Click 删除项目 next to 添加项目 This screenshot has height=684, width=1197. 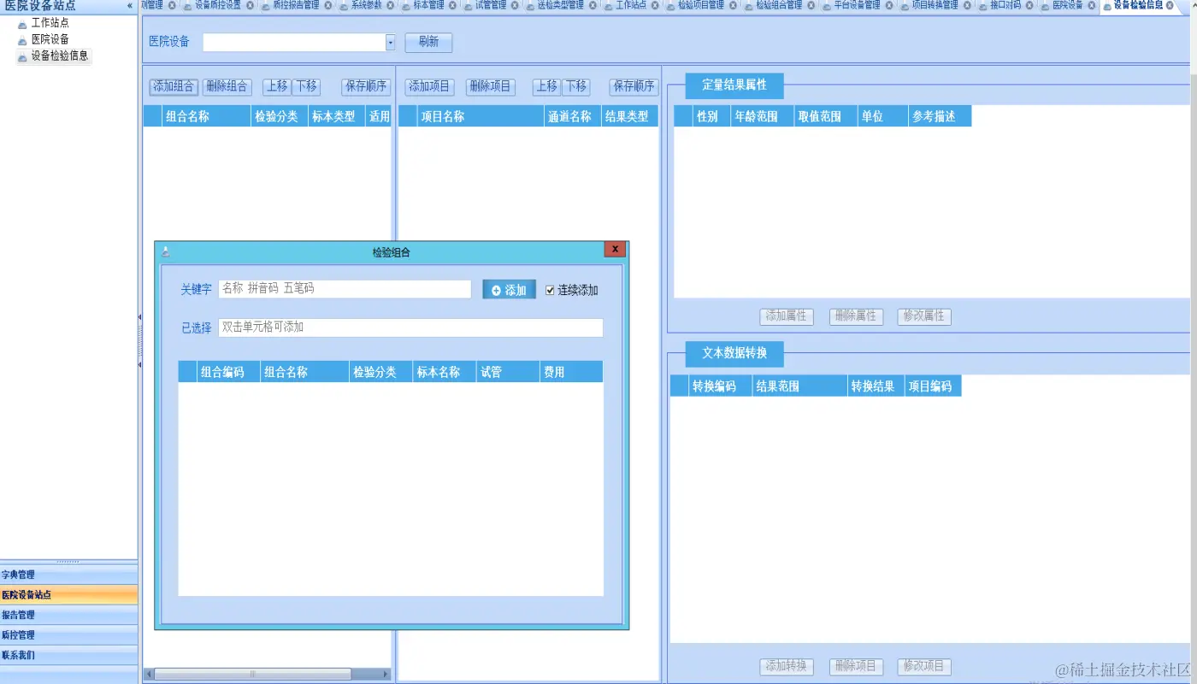click(x=491, y=86)
